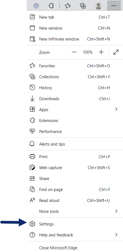Expand the Apps submenu arrow
The height and width of the screenshot is (252, 123).
pyautogui.click(x=116, y=109)
